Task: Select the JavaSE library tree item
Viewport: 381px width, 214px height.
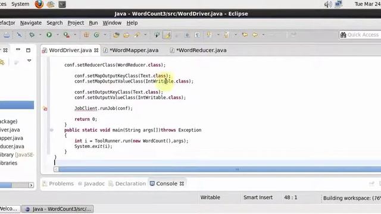Action: coord(17,155)
